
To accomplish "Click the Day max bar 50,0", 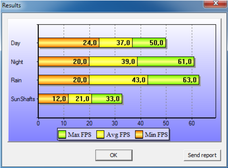I will 149,43.
